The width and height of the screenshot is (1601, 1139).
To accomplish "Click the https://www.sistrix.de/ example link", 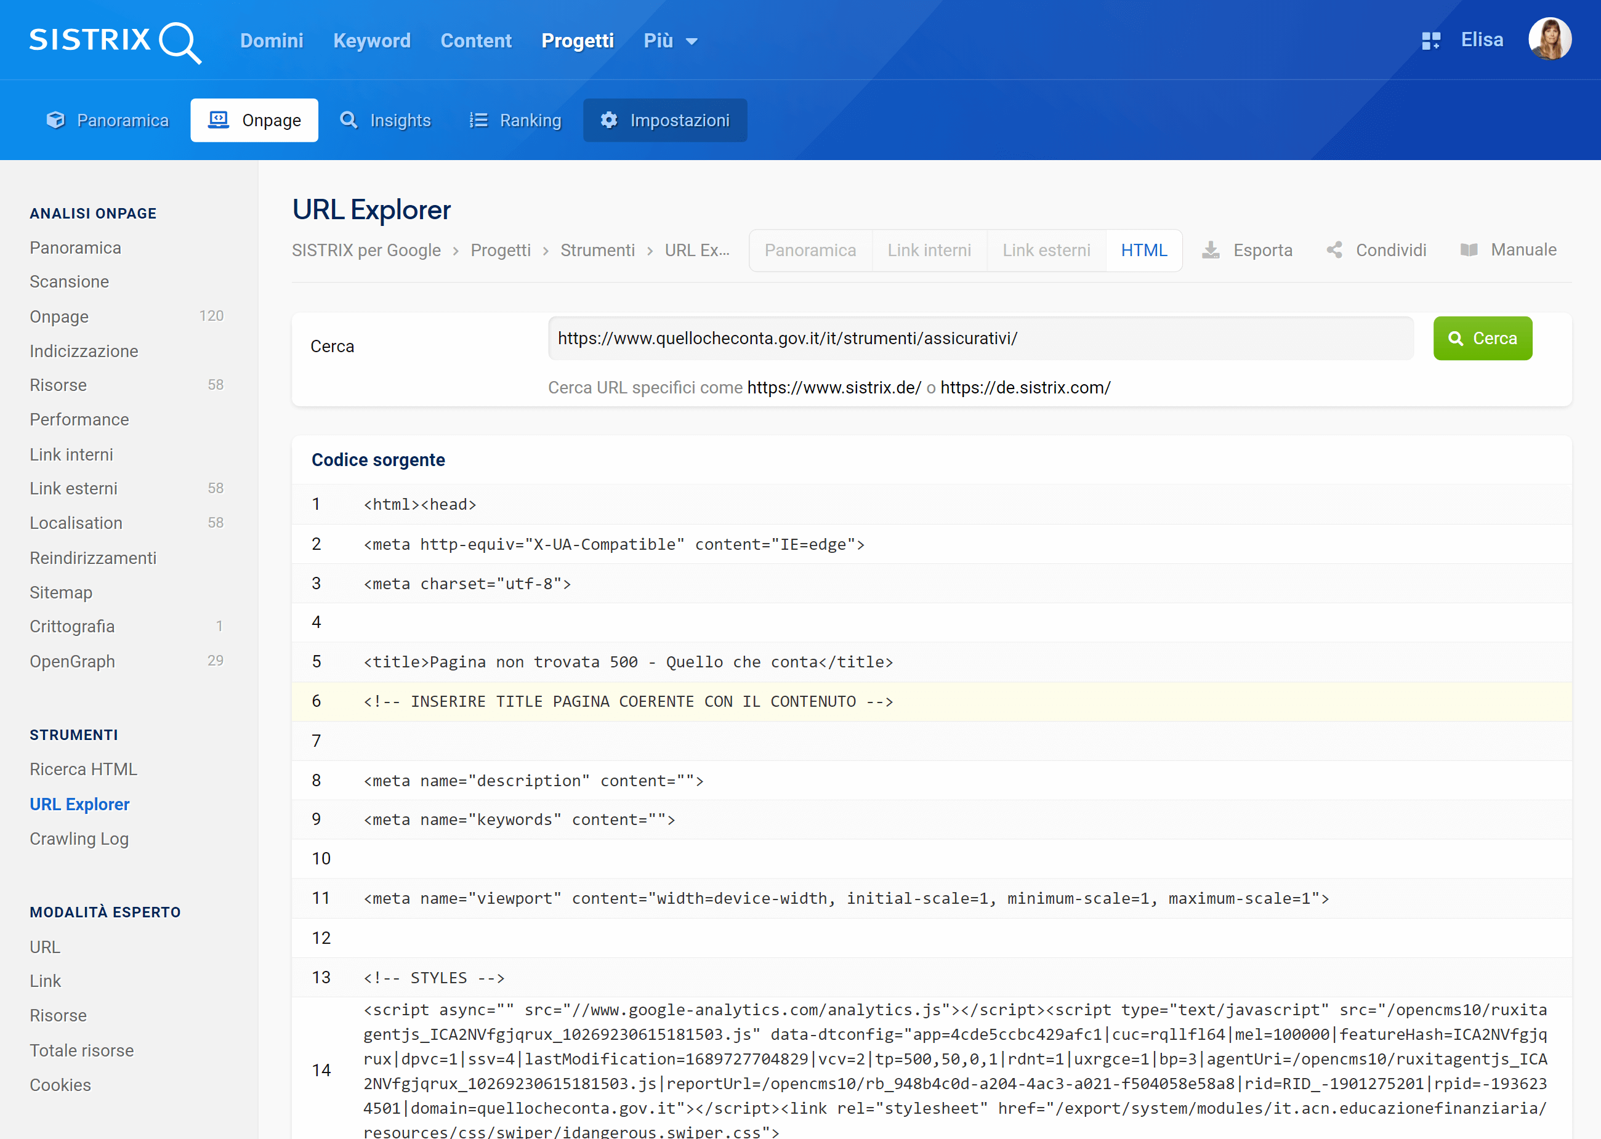I will pos(834,388).
